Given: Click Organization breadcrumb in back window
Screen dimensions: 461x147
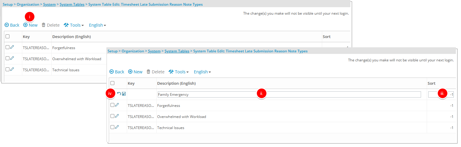Looking at the screenshot, I should [x=28, y=4].
